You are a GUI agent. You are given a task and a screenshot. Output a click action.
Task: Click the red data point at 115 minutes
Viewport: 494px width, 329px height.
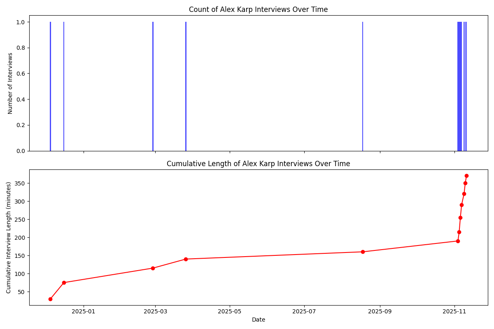[x=153, y=268]
